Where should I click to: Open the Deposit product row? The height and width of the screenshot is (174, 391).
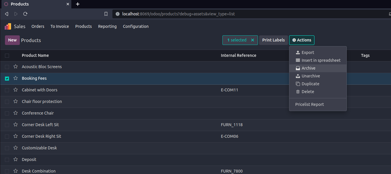tap(29, 159)
